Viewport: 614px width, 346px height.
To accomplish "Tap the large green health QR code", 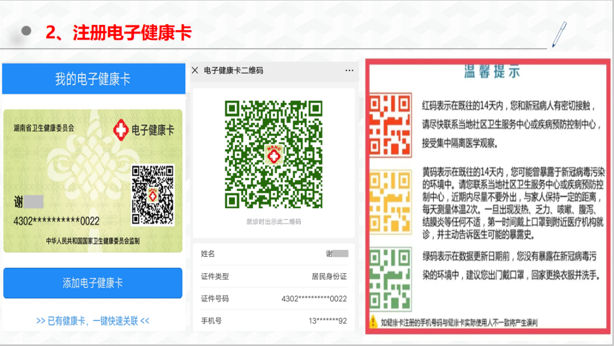I will click(x=273, y=155).
